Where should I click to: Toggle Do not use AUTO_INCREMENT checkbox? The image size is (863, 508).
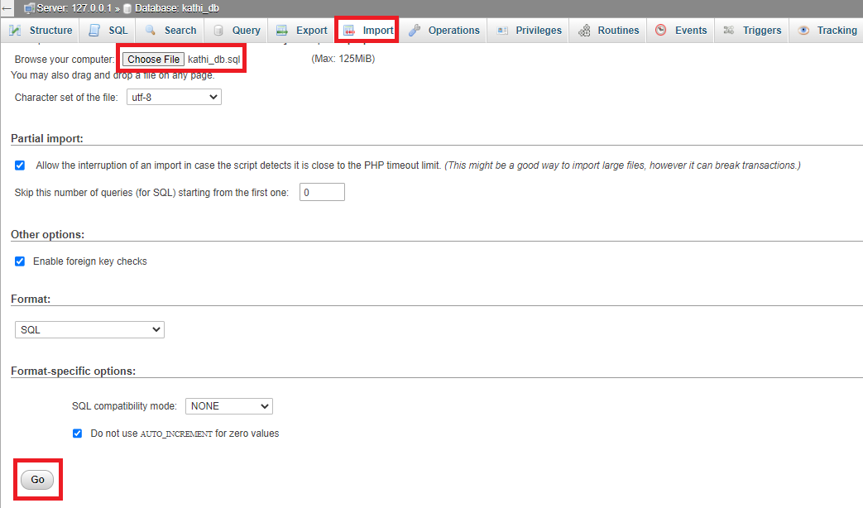[x=77, y=434]
